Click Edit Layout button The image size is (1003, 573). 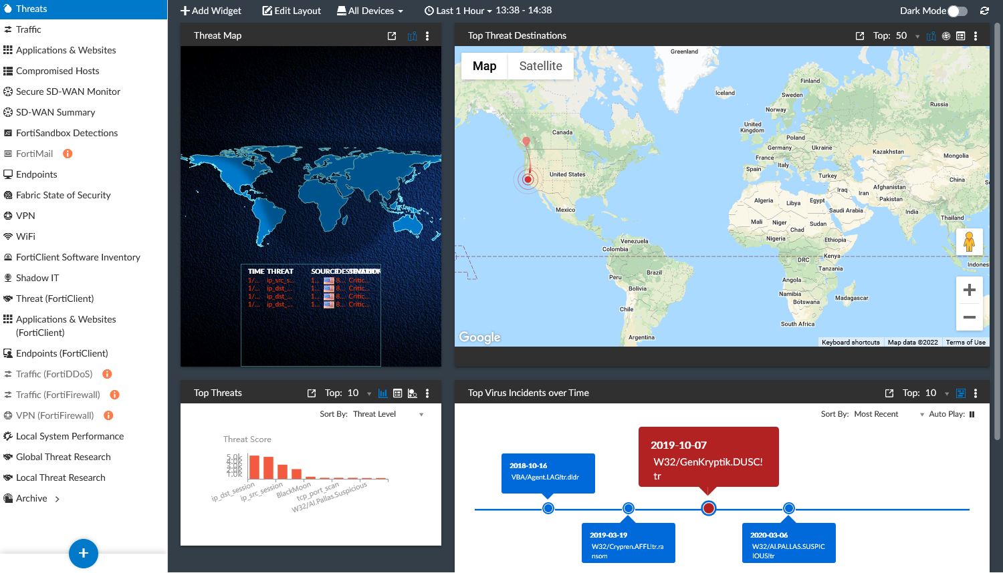pyautogui.click(x=292, y=11)
